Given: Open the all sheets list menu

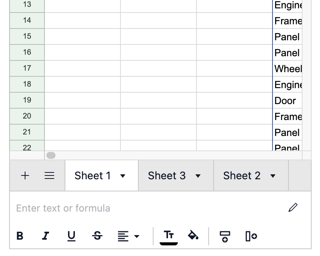Looking at the screenshot, I should point(49,175).
